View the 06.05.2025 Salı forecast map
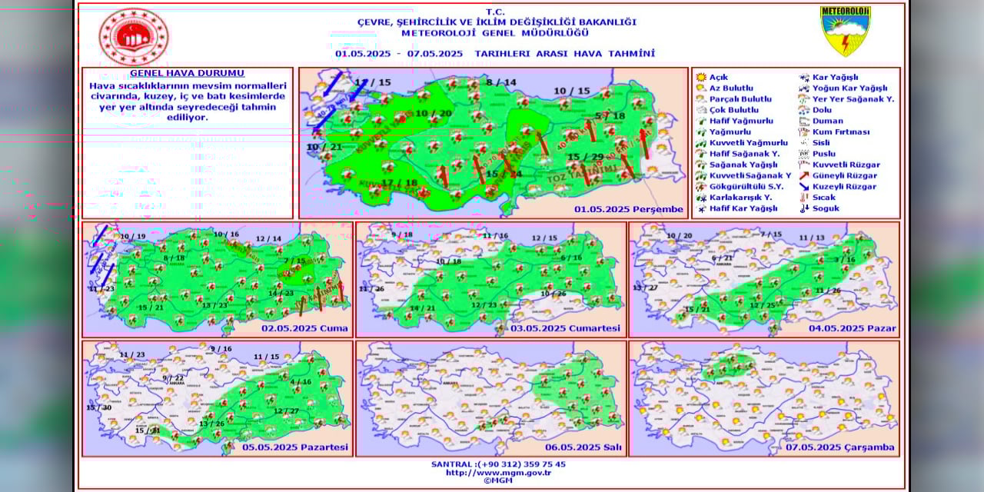The height and width of the screenshot is (492, 984). [x=490, y=398]
